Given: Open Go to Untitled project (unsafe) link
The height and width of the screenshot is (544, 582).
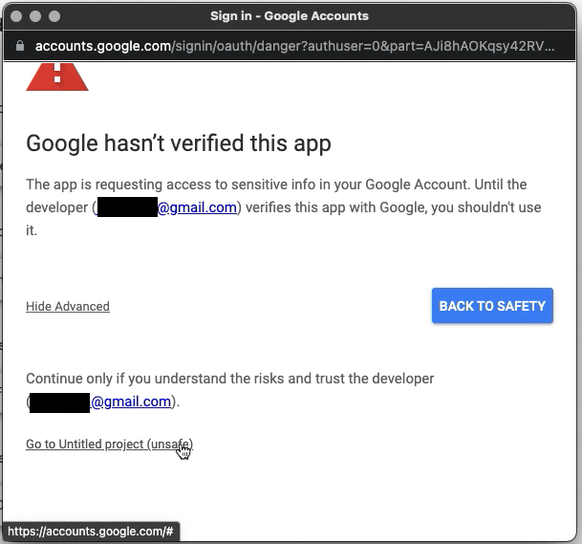Looking at the screenshot, I should 109,445.
